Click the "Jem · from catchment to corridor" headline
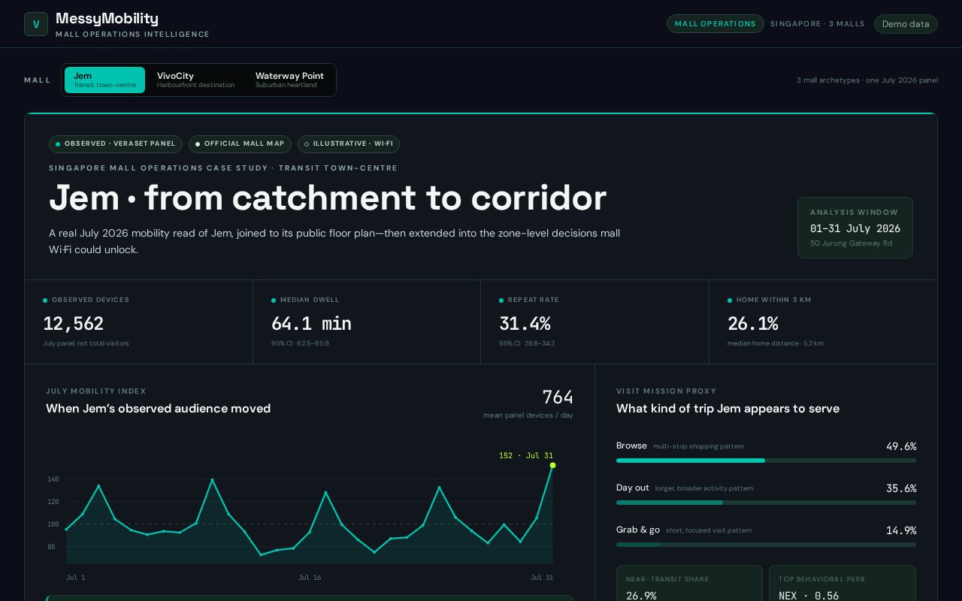This screenshot has height=601, width=962. 328,198
